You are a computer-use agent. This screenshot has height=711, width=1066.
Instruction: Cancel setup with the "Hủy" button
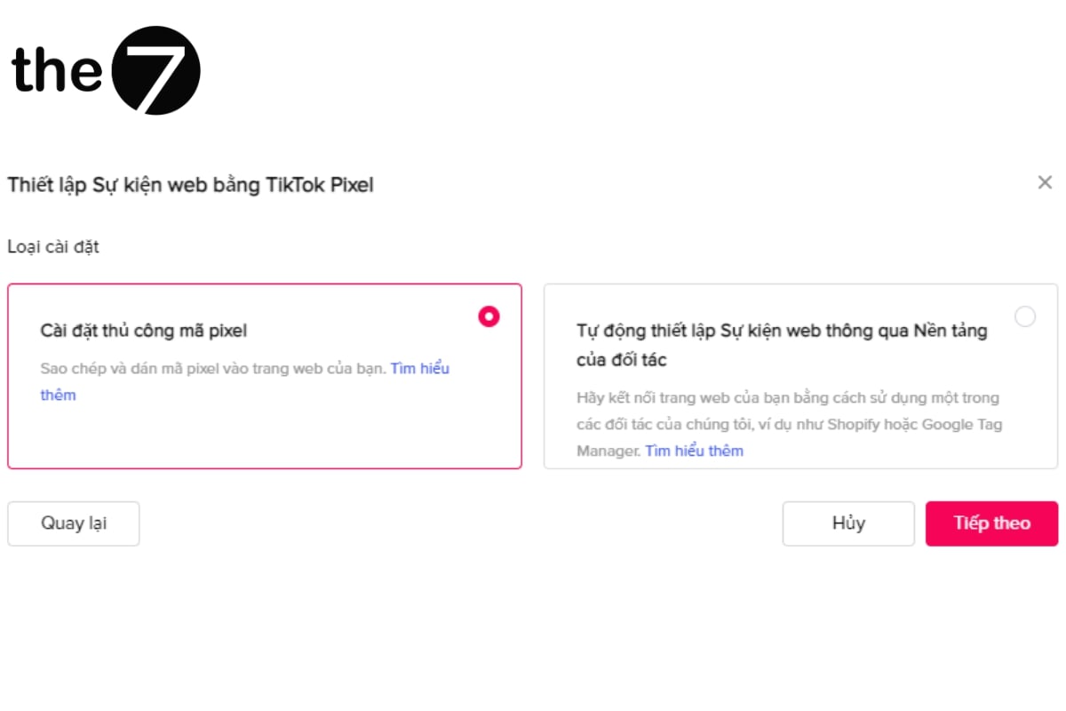(848, 523)
